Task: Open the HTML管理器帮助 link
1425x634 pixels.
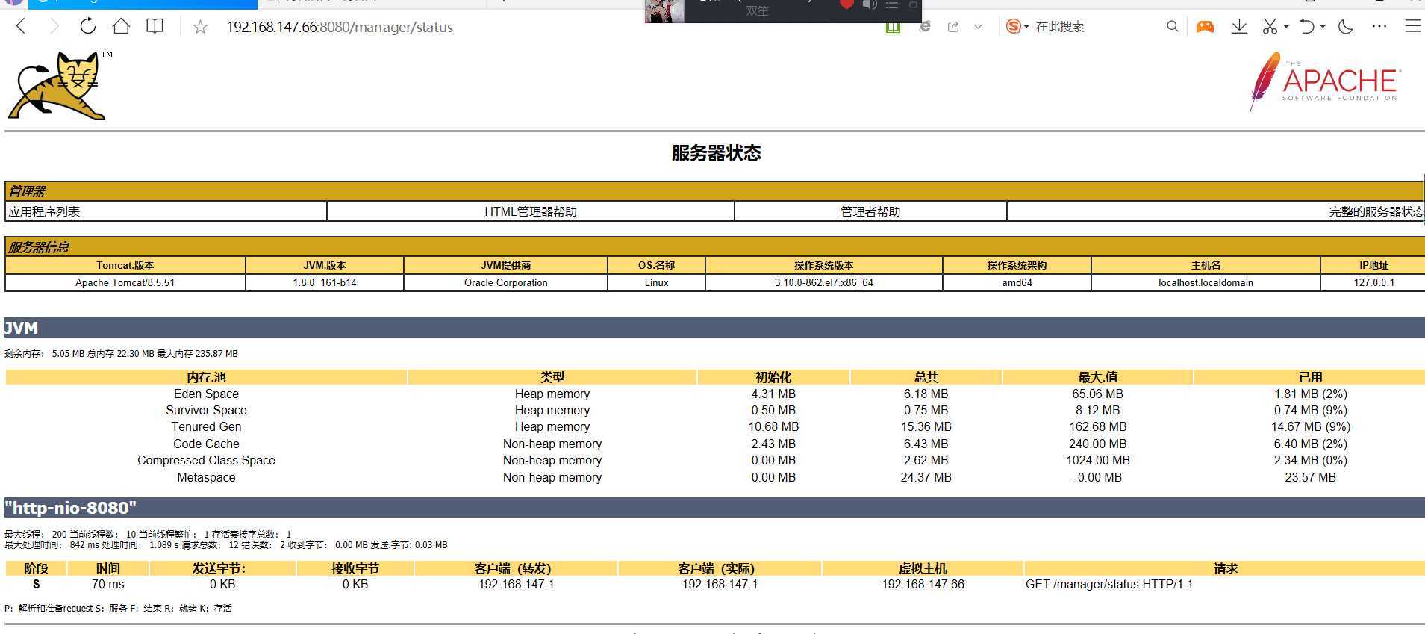Action: click(530, 211)
